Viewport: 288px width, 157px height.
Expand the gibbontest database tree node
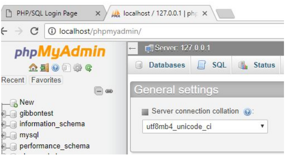coord(2,114)
